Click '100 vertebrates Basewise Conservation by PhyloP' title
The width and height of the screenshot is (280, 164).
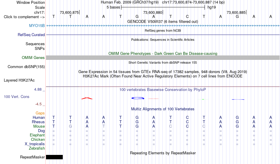pyautogui.click(x=163, y=90)
